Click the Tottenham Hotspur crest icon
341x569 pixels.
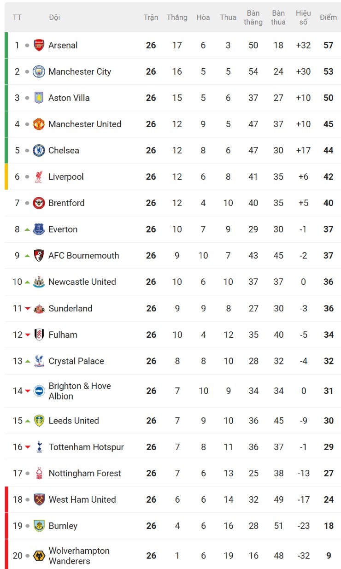tap(39, 447)
